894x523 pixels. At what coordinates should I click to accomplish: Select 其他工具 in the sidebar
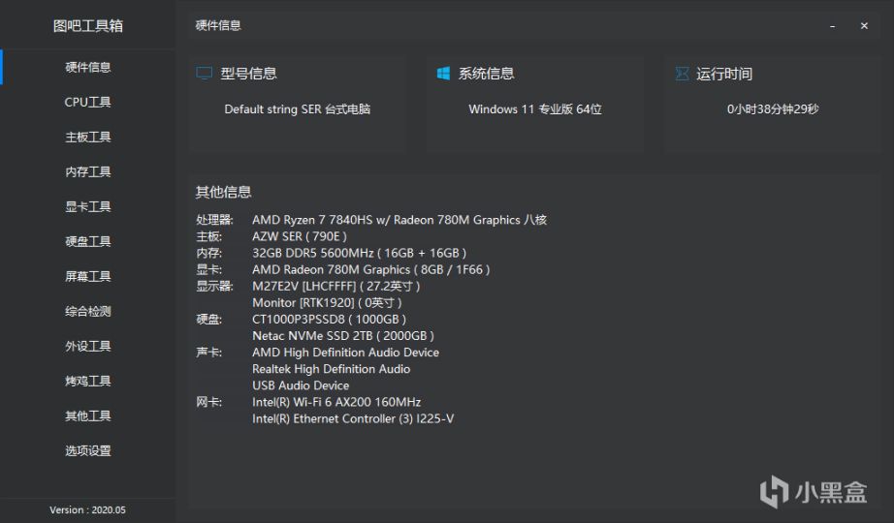[x=88, y=415]
